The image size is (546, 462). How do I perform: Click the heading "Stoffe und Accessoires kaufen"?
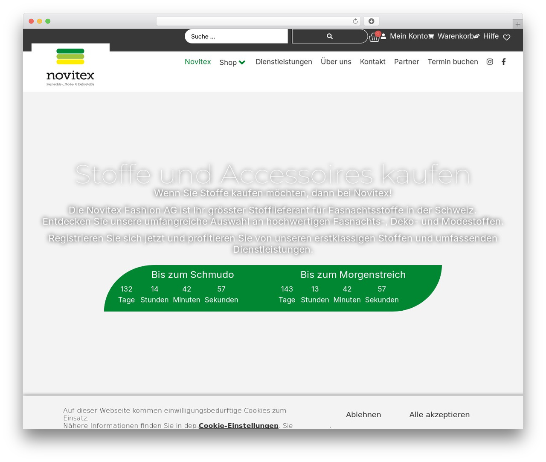pyautogui.click(x=273, y=174)
